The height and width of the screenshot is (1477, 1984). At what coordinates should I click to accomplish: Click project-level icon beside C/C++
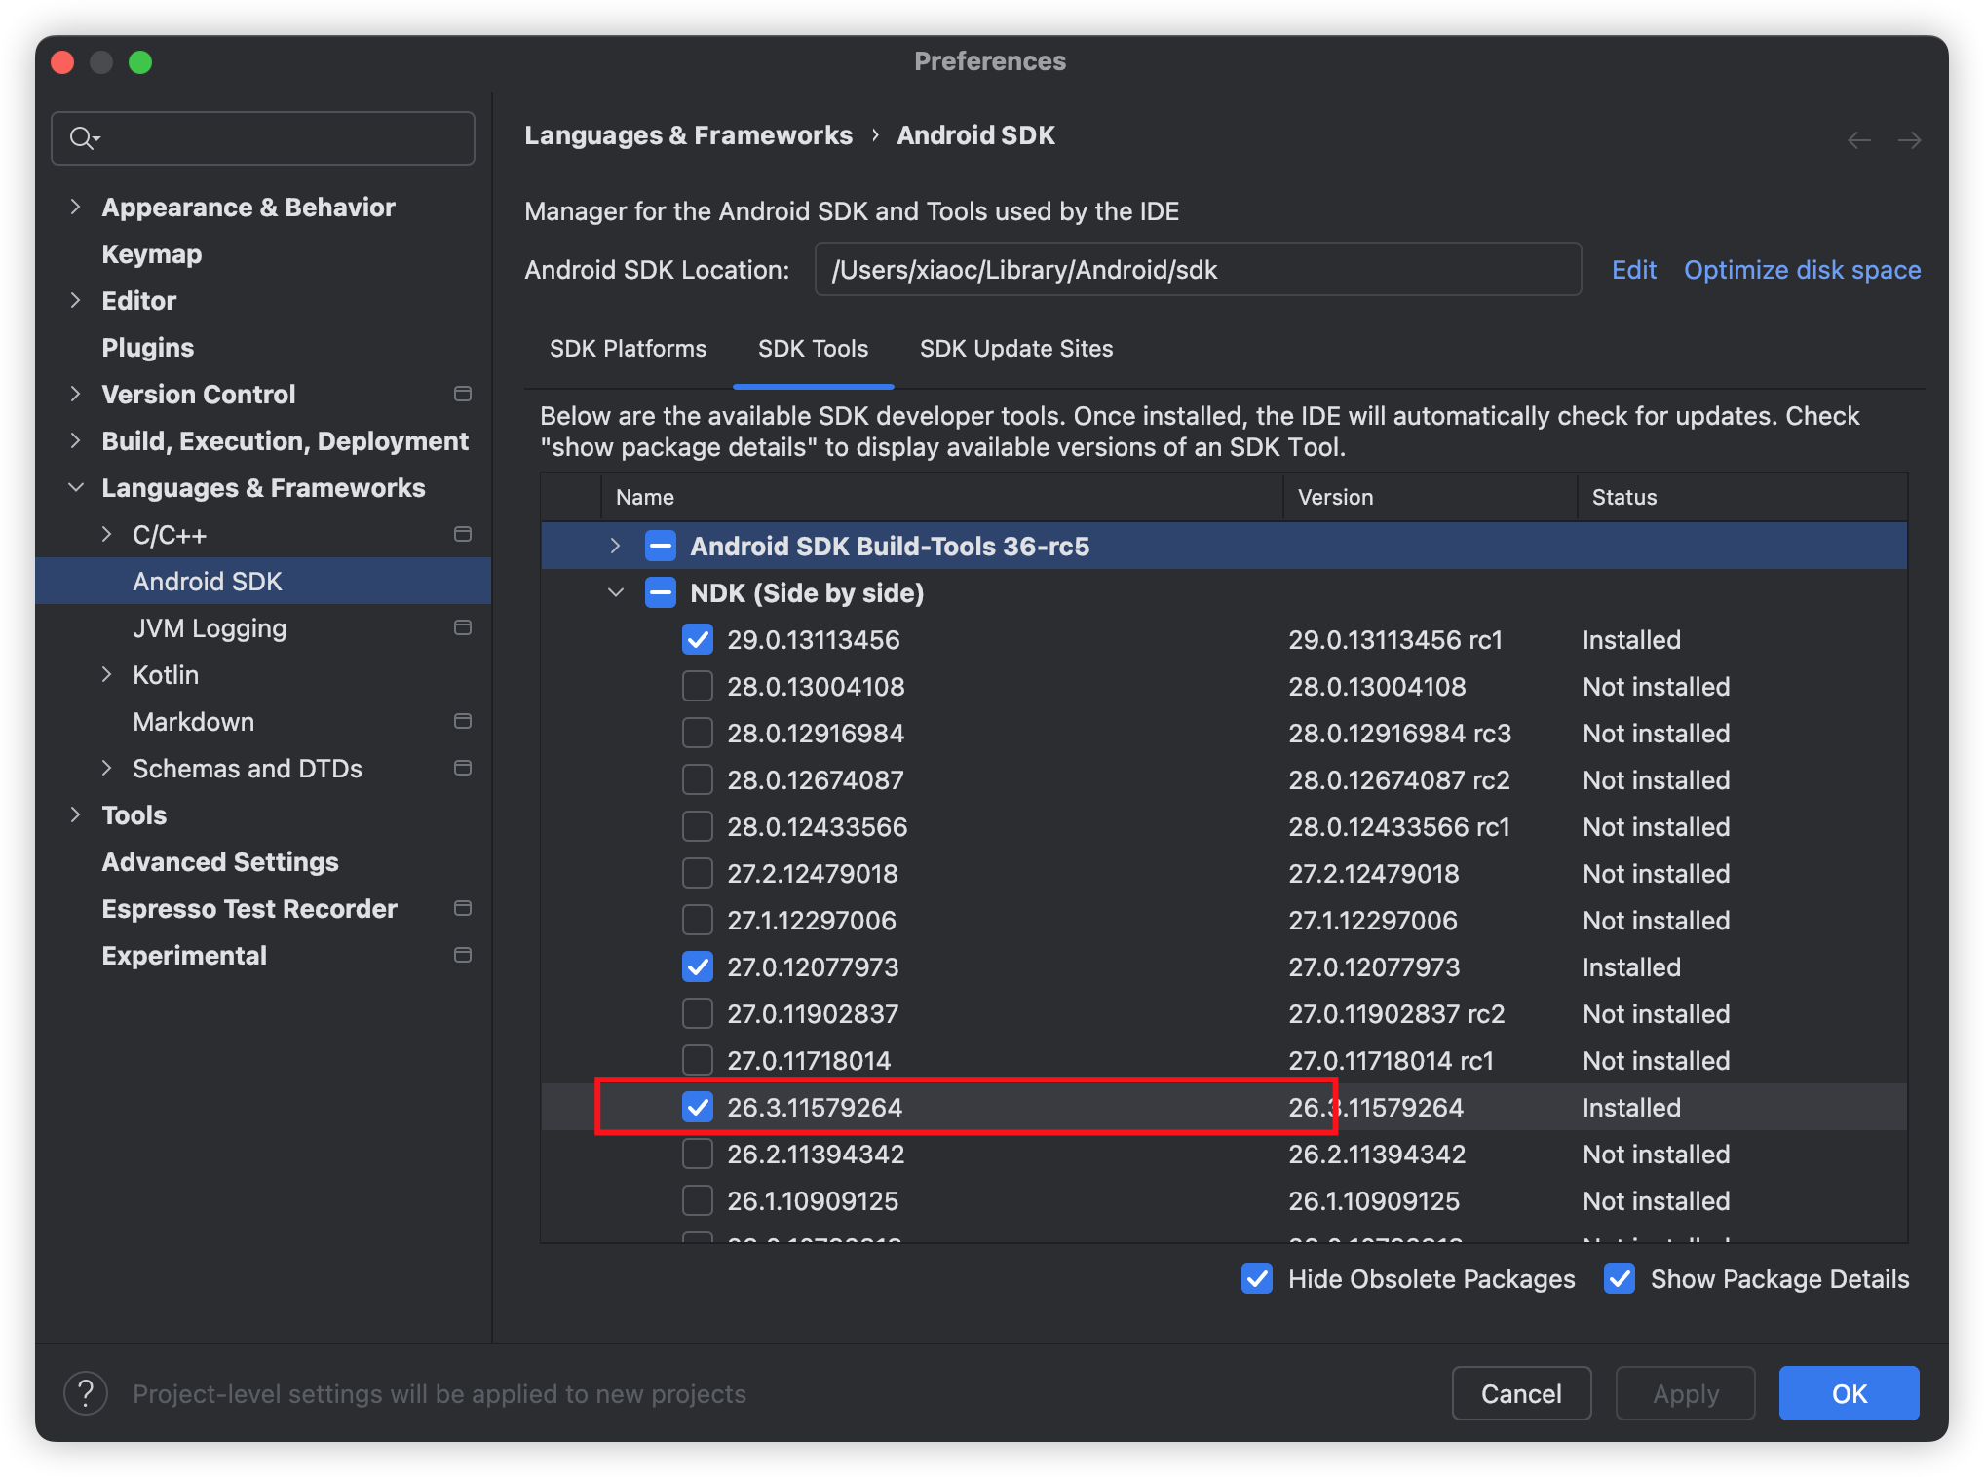[463, 534]
